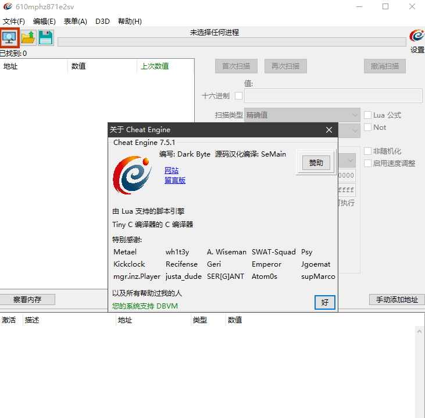Click the Cheat Engine 7.5.1 version text
This screenshot has height=418, width=425.
[144, 143]
